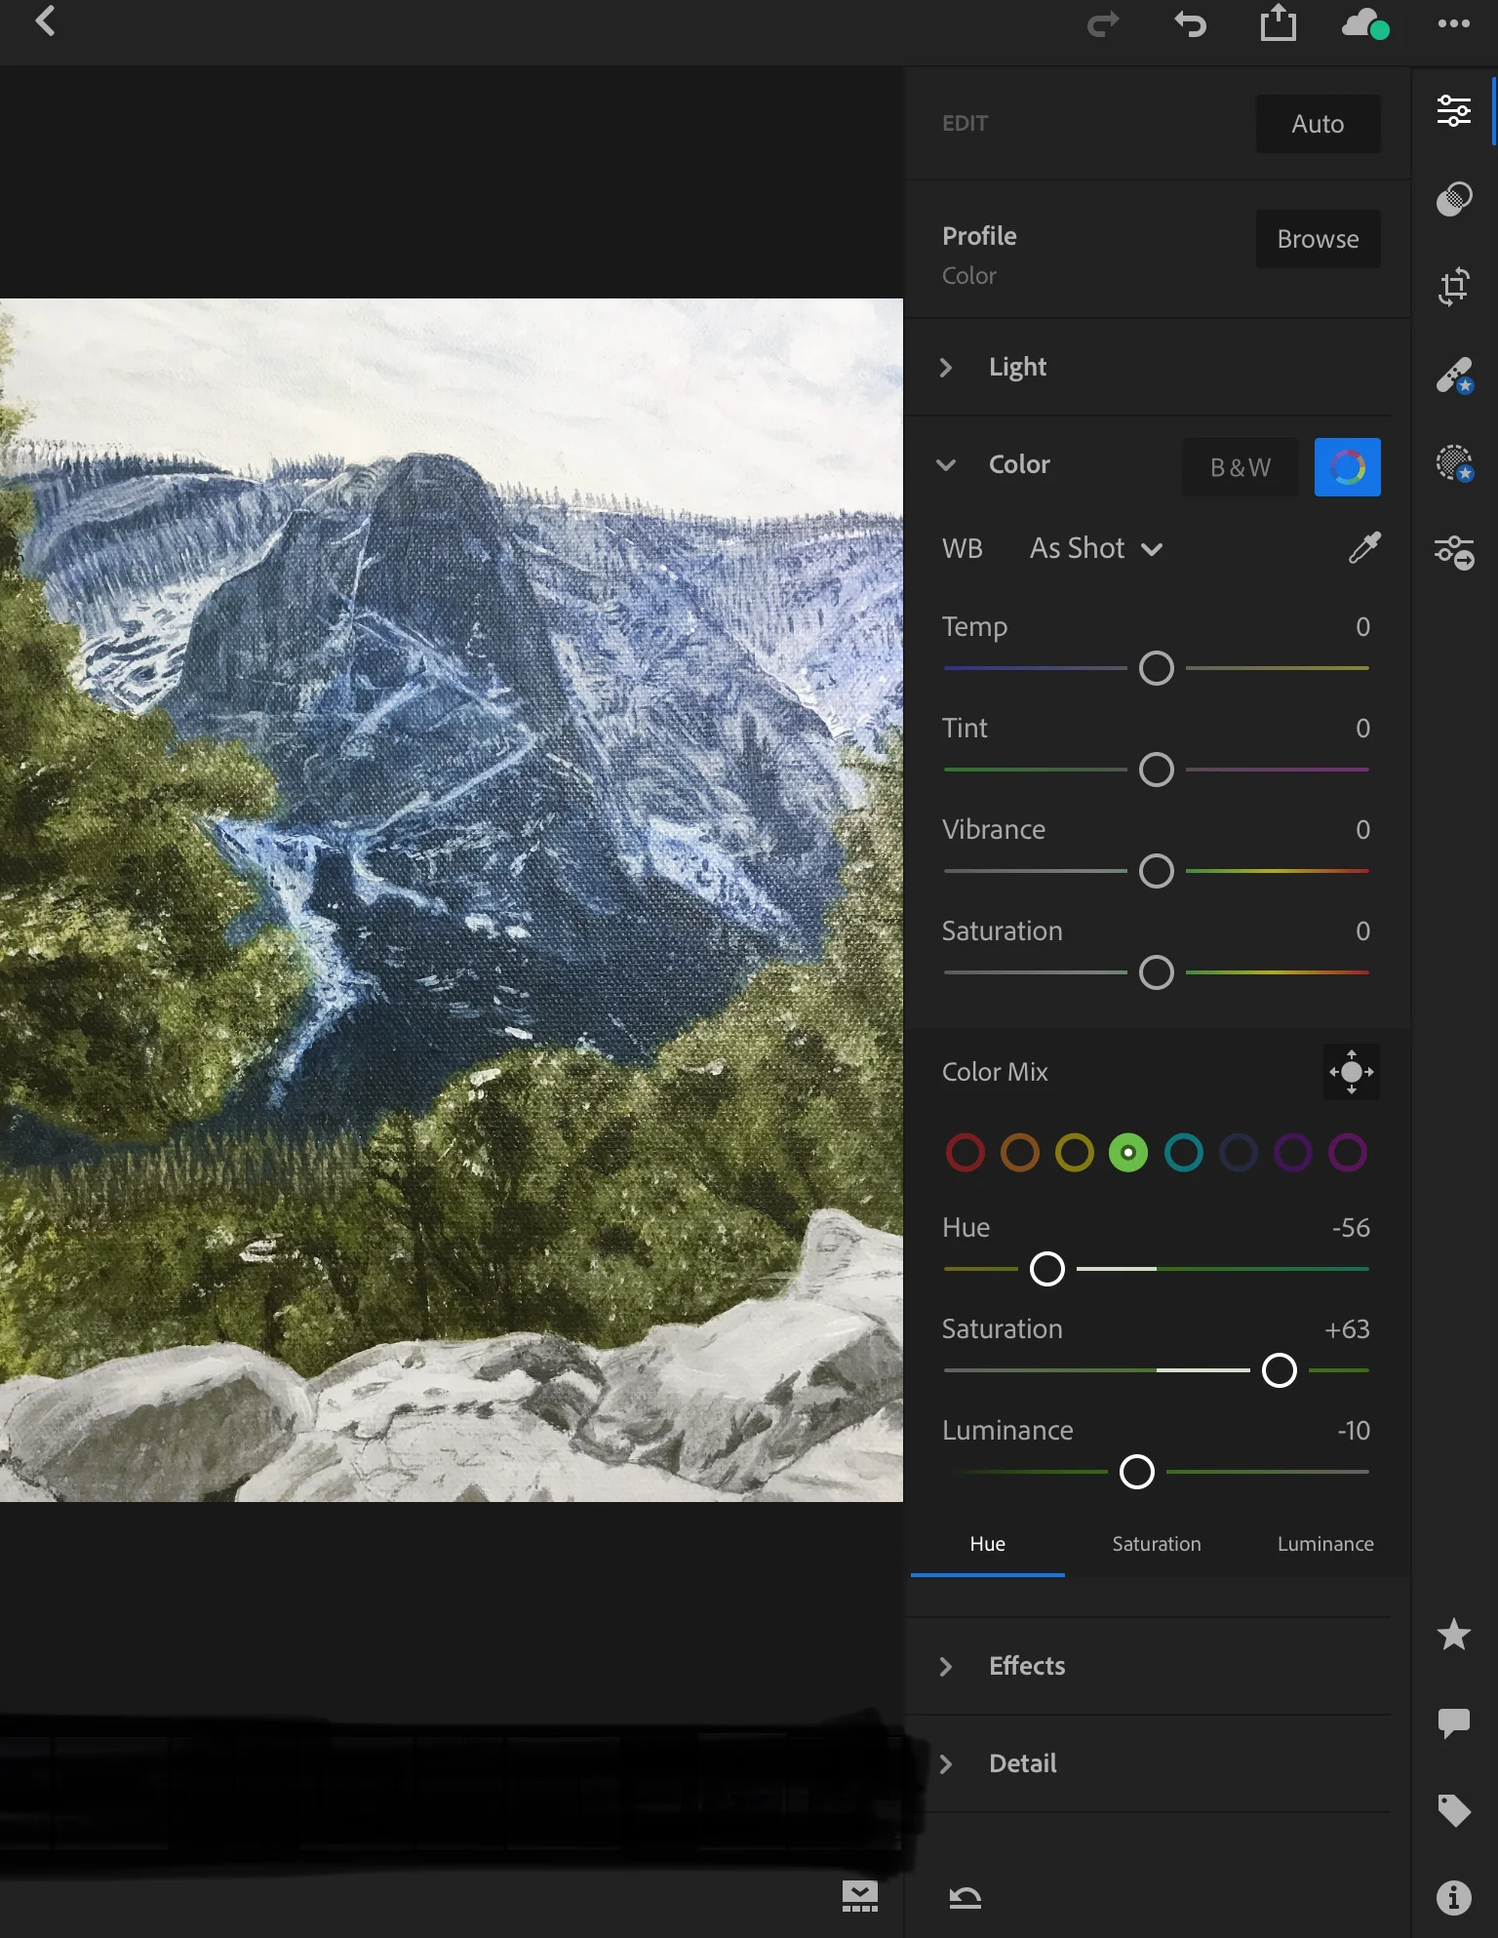Select the Edit sliders panel icon
1498x1938 pixels.
pos(1453,110)
